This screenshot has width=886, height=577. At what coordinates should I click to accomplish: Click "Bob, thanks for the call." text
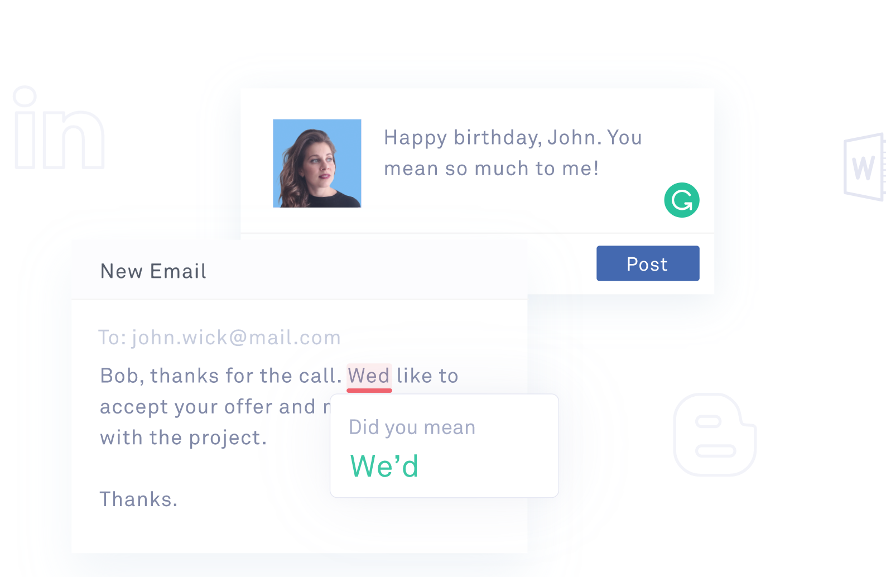pyautogui.click(x=220, y=376)
